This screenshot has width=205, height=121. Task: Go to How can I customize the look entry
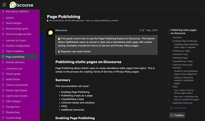pyautogui.click(x=187, y=98)
